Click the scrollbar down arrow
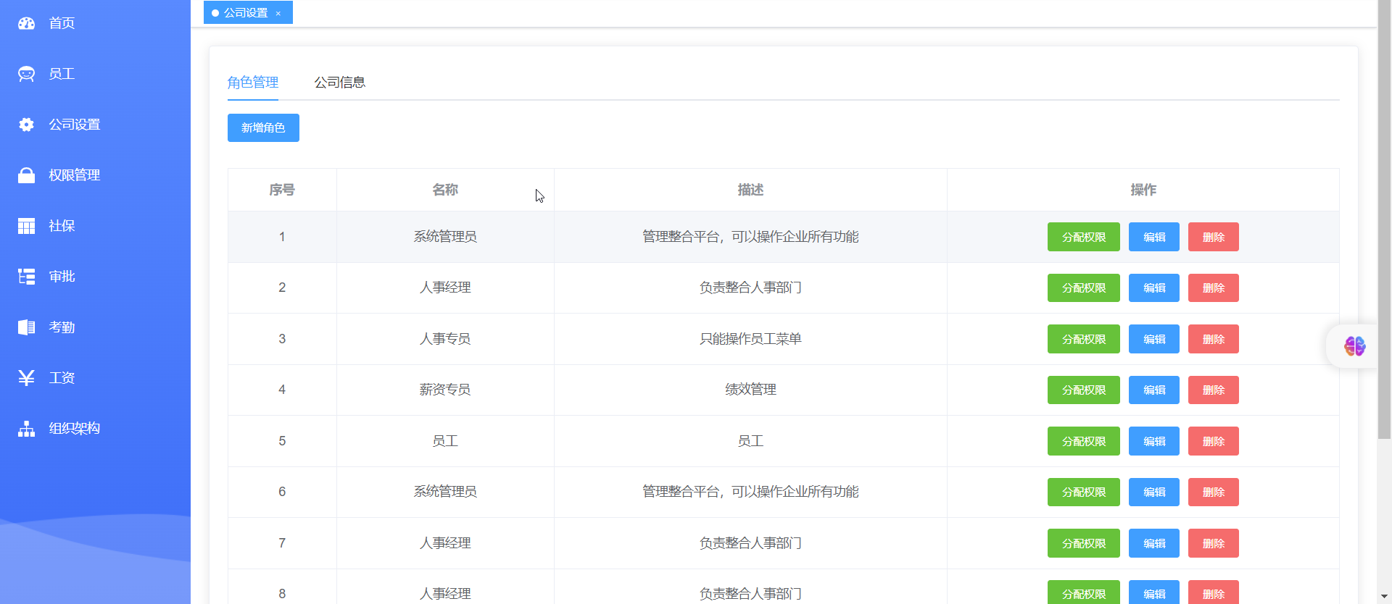Image resolution: width=1392 pixels, height=604 pixels. point(1384,597)
